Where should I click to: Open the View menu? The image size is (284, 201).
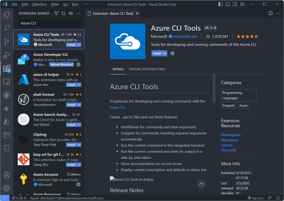click(55, 4)
